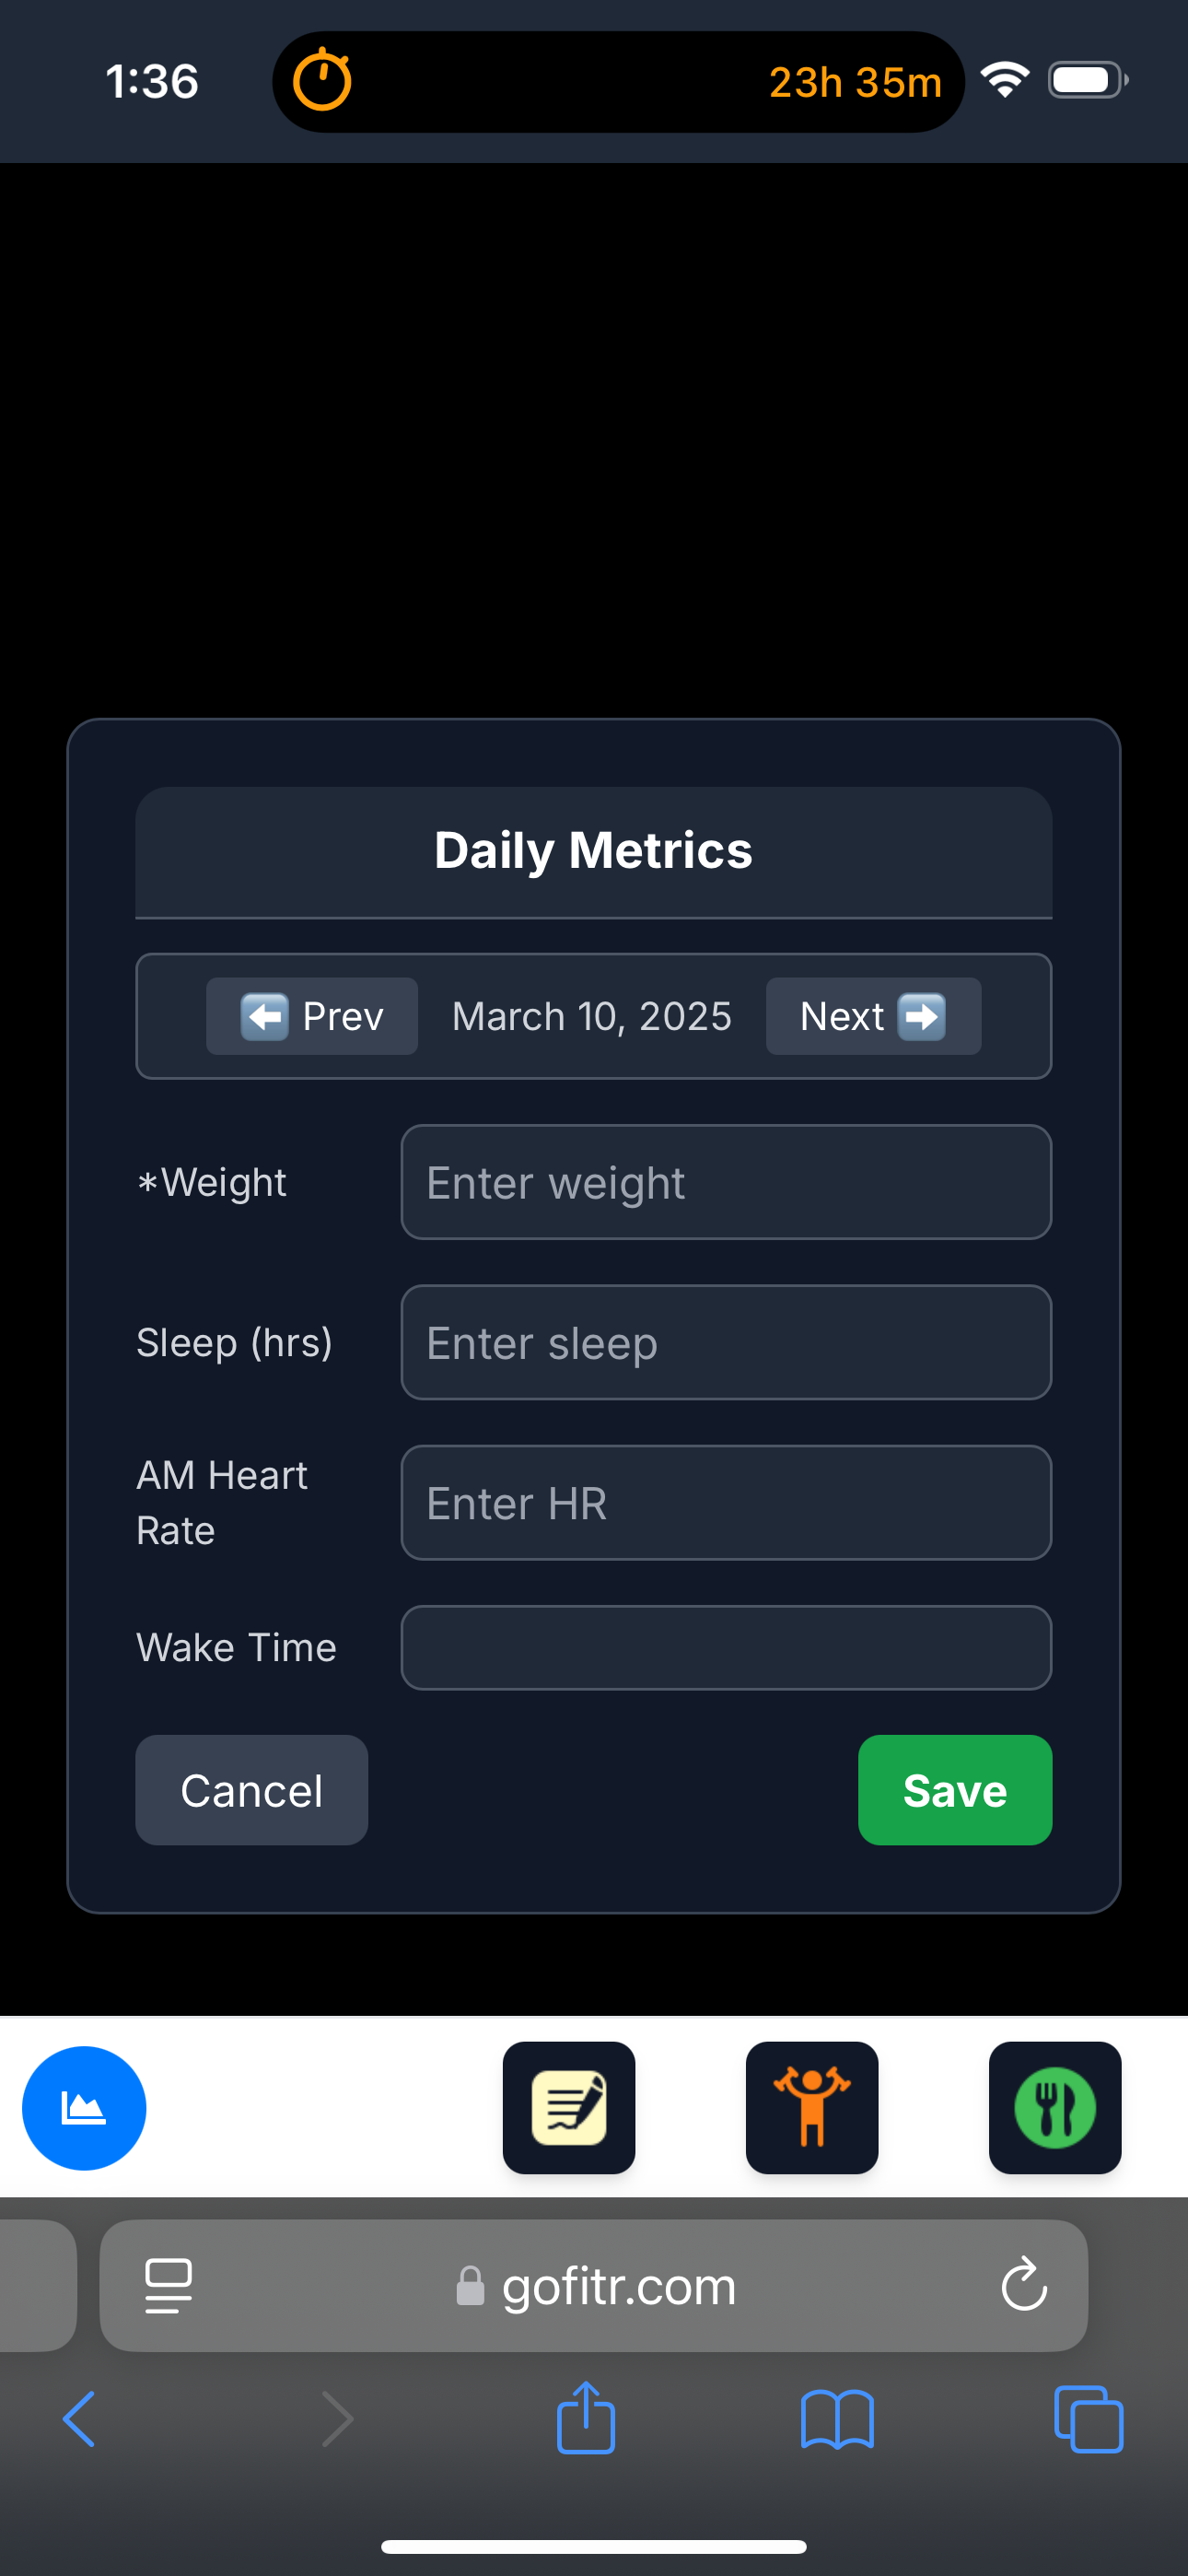The width and height of the screenshot is (1188, 2576).
Task: Tap the Safari share icon
Action: click(586, 2419)
